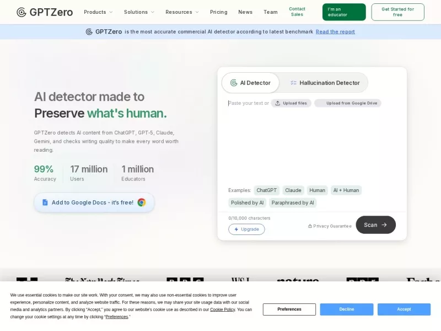Viewport: 441px width, 331px height.
Task: Click the Contact Sales link
Action: click(x=297, y=12)
